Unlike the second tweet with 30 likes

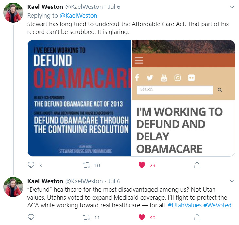tap(142, 217)
